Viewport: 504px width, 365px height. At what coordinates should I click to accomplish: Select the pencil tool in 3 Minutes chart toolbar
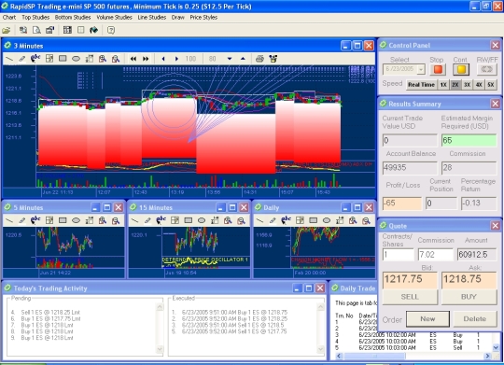(21, 59)
